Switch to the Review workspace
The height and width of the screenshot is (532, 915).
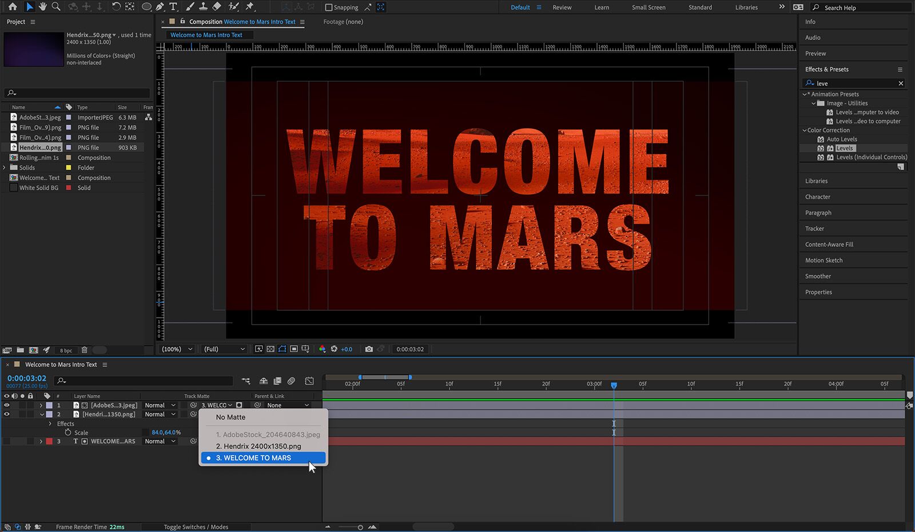[562, 7]
